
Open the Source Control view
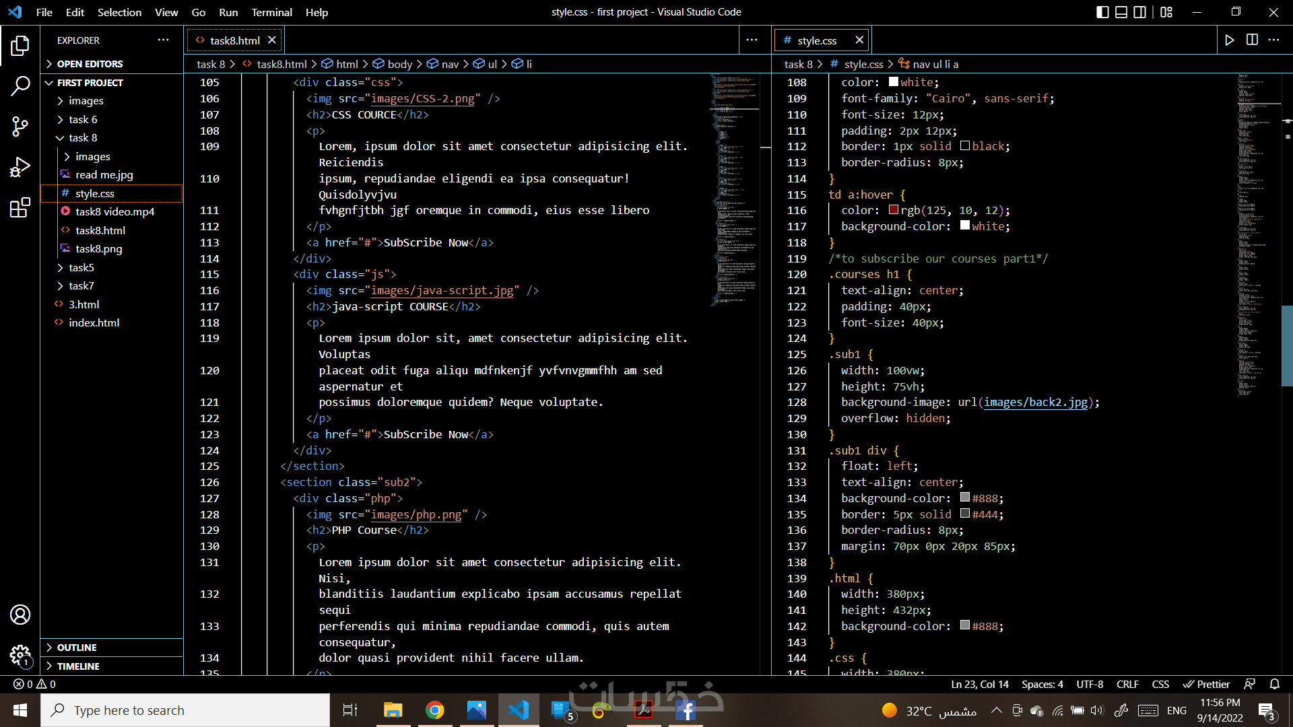(20, 126)
